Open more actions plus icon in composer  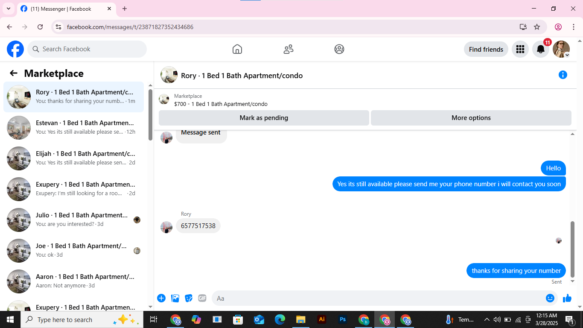pyautogui.click(x=161, y=298)
